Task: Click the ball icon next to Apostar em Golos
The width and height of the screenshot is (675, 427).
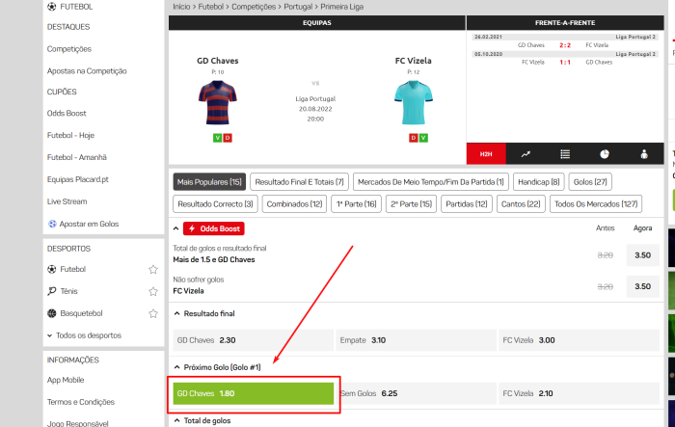Action: click(x=52, y=224)
